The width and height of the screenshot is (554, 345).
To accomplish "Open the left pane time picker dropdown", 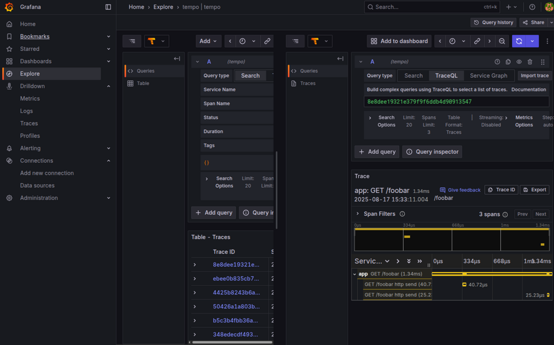I will point(247,41).
